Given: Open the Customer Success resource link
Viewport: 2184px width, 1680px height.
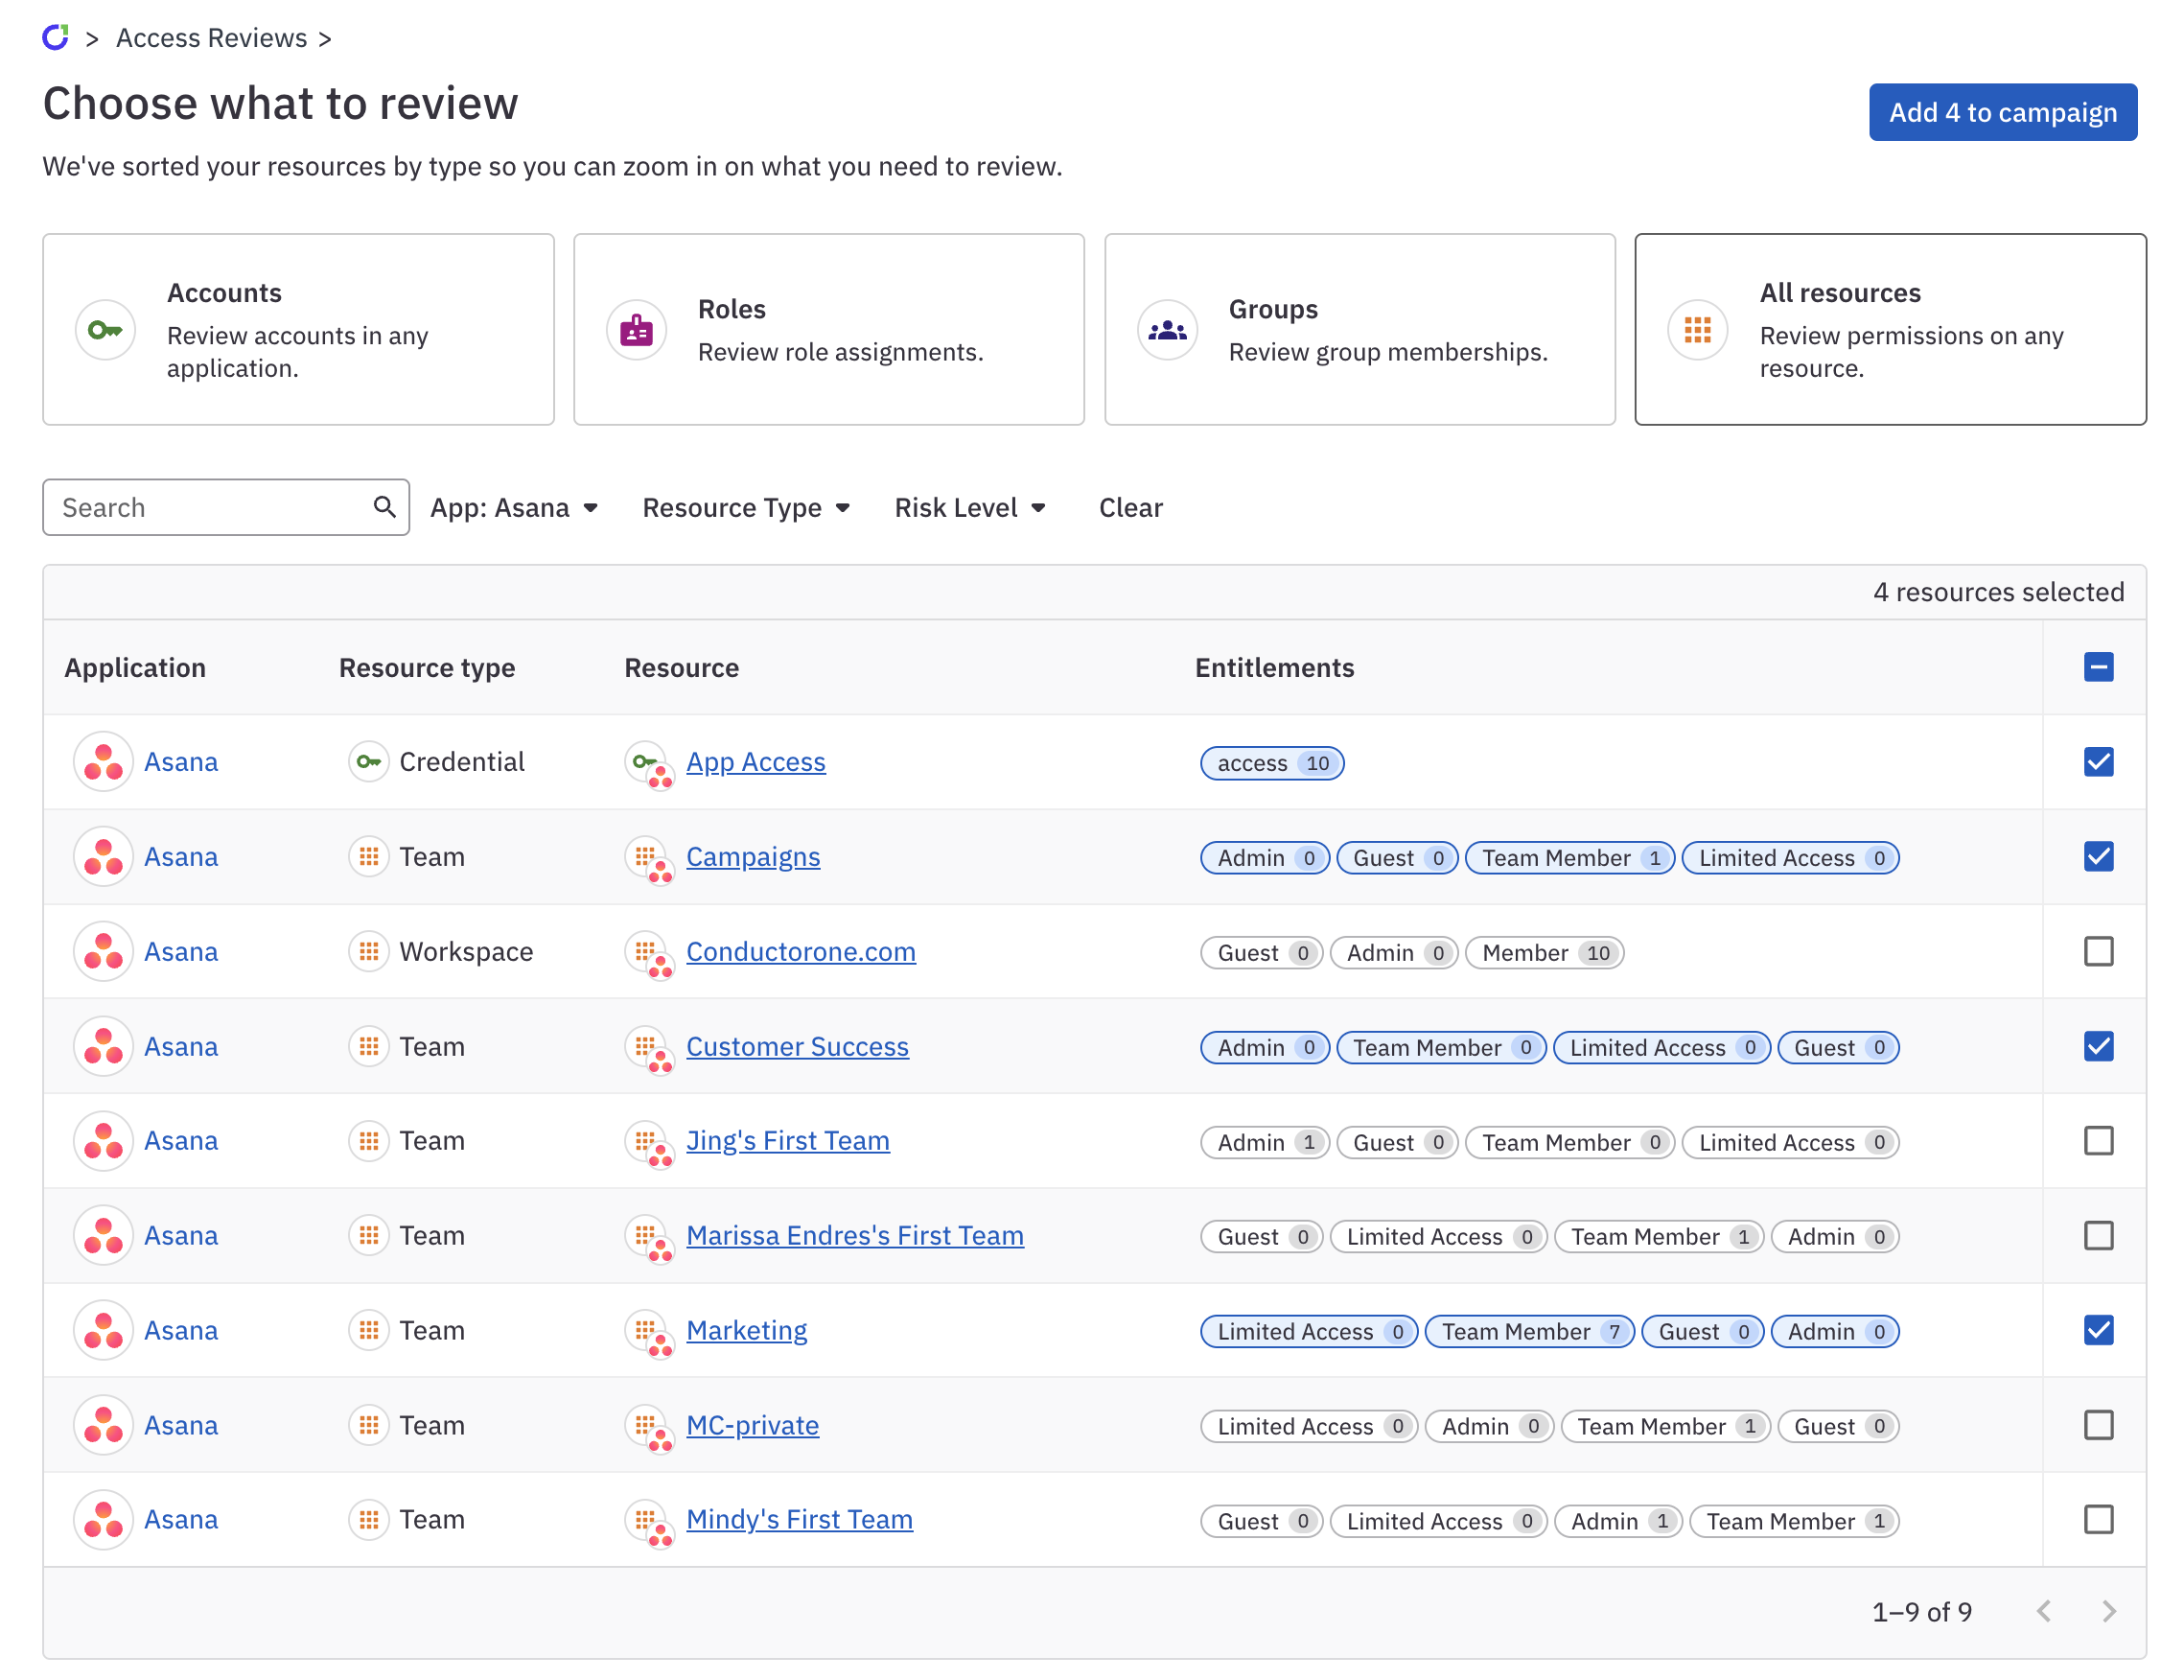Looking at the screenshot, I should pos(798,1046).
